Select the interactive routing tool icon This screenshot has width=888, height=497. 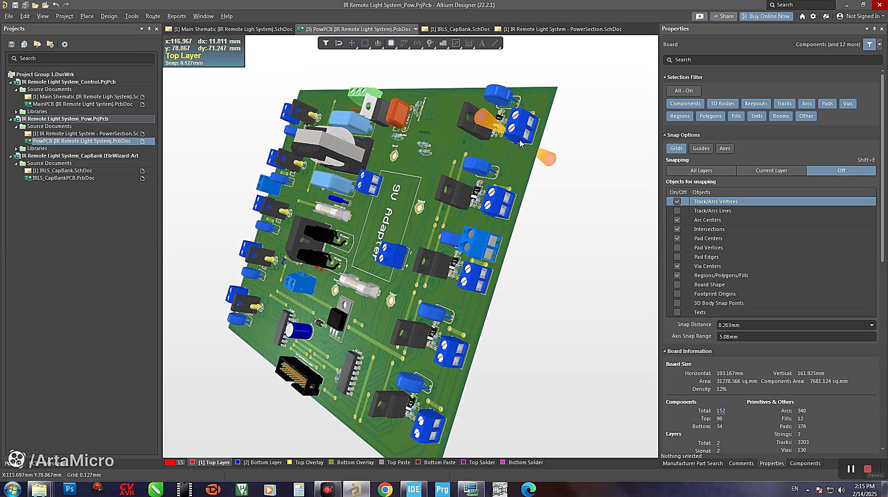pyautogui.click(x=404, y=43)
